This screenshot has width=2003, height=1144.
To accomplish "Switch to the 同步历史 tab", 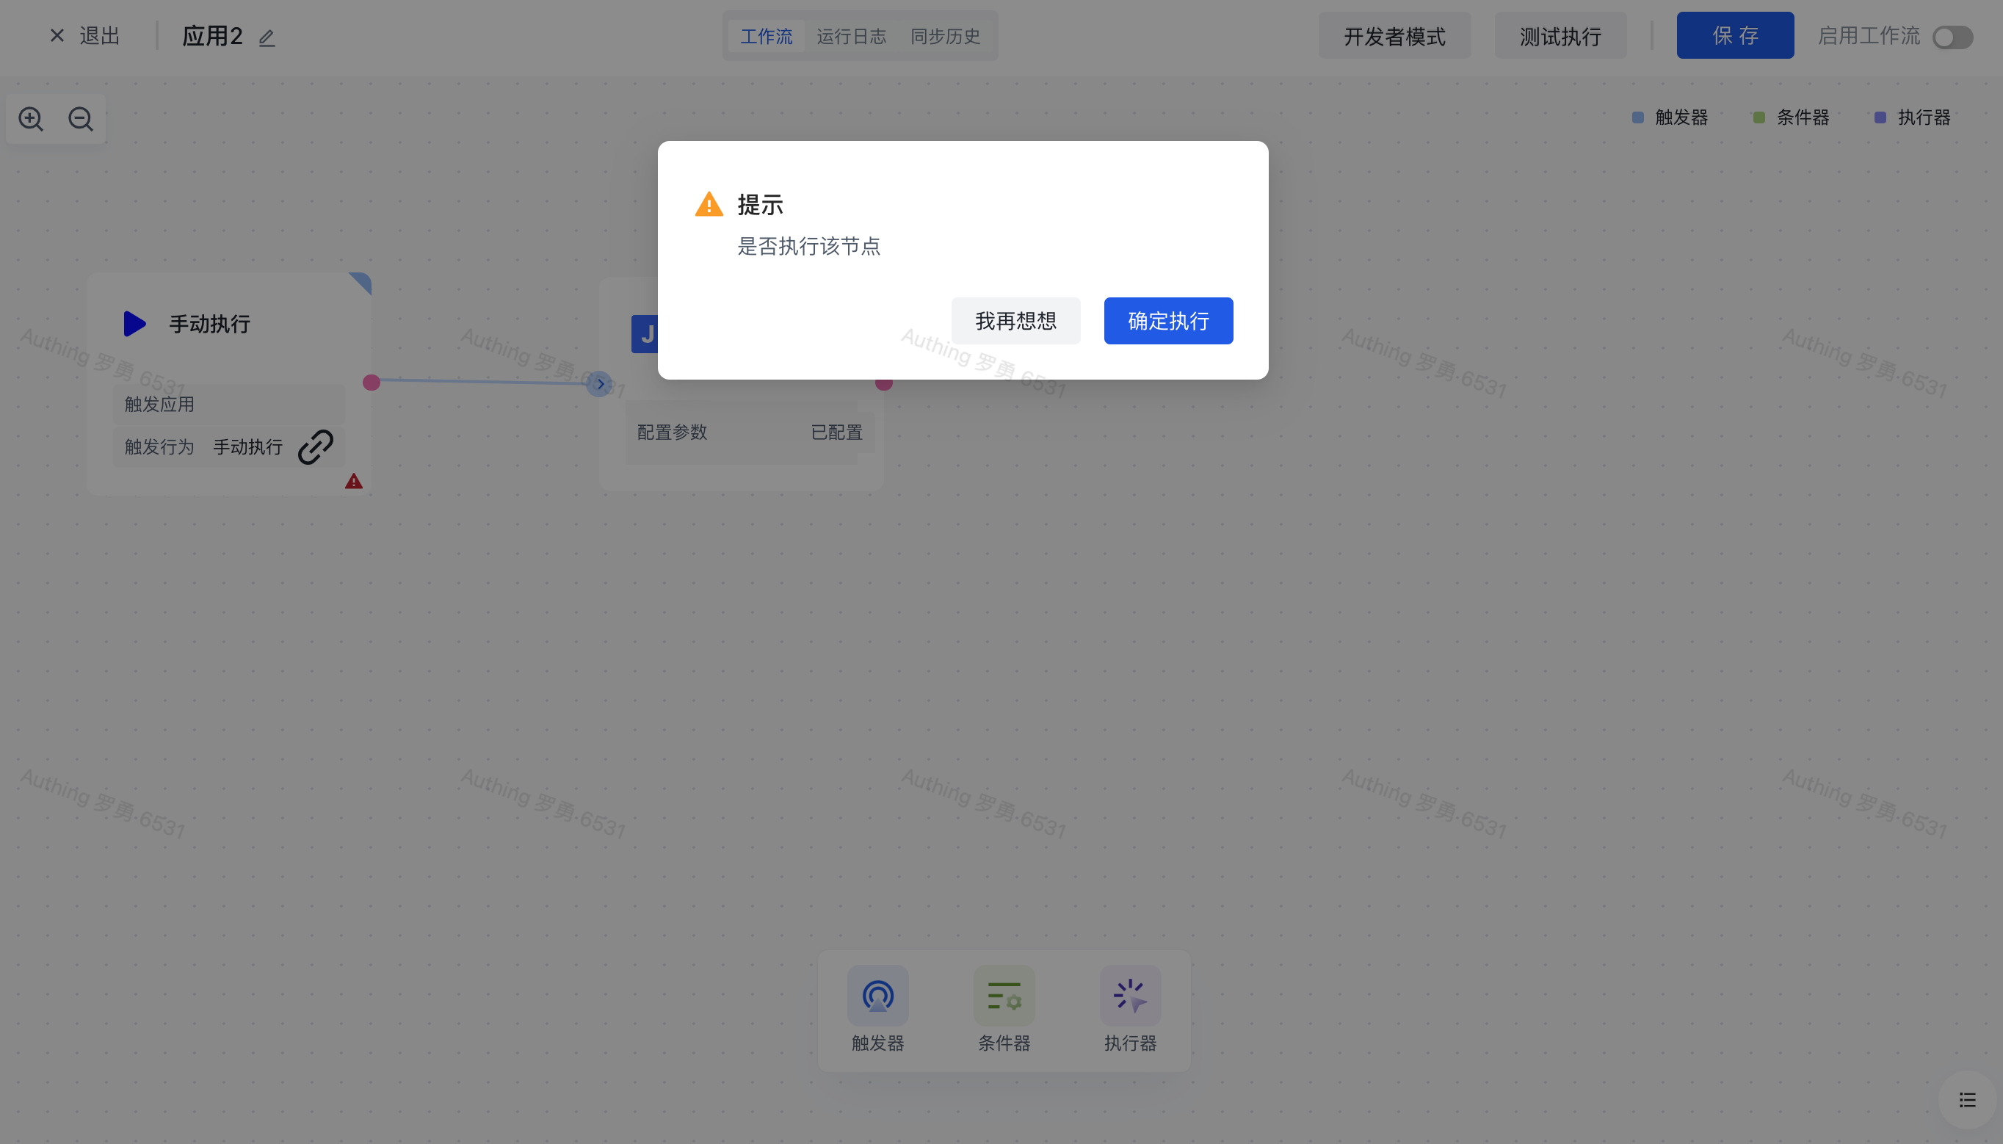I will pos(945,36).
